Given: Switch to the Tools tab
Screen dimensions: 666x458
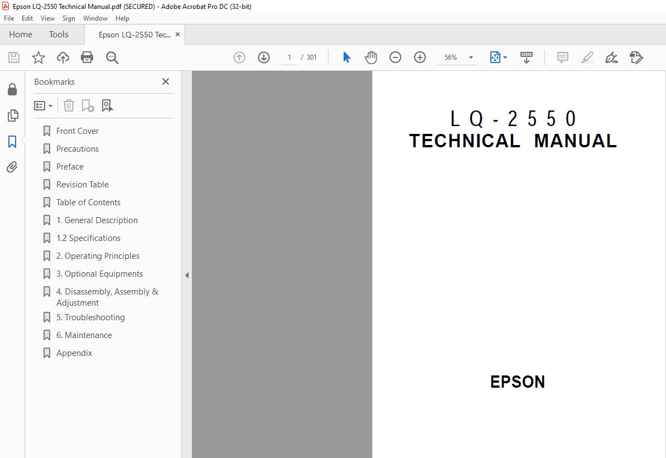Looking at the screenshot, I should 59,34.
